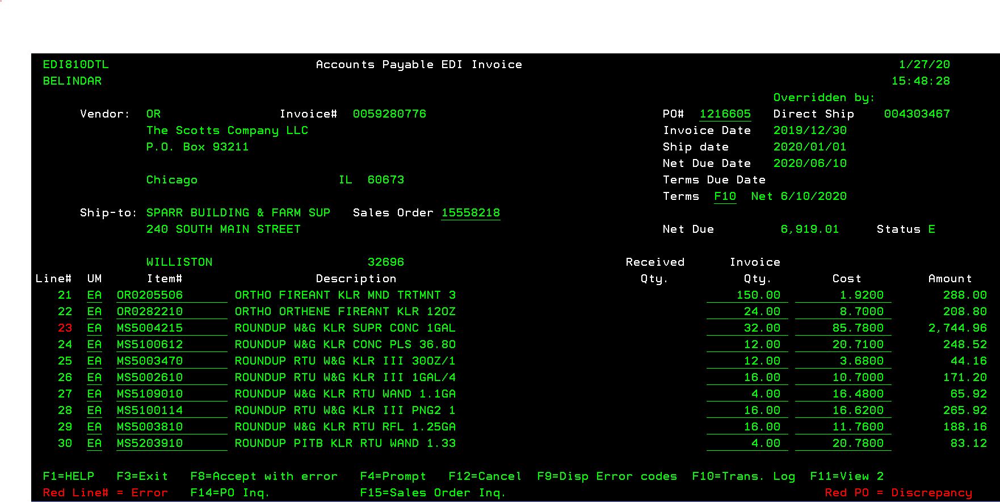This screenshot has width=1000, height=502.
Task: Select F1=HELP at the bottom
Action: point(68,476)
